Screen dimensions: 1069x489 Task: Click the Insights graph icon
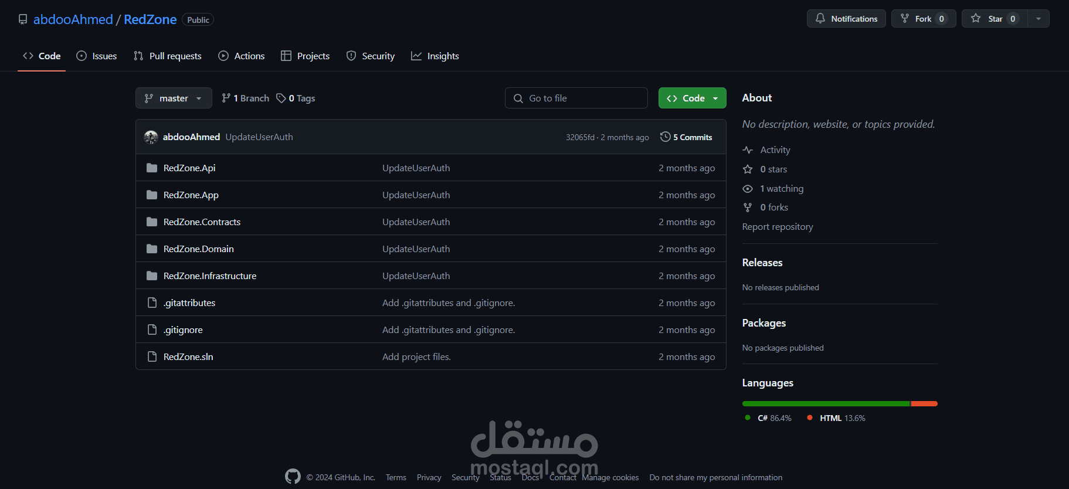tap(416, 56)
